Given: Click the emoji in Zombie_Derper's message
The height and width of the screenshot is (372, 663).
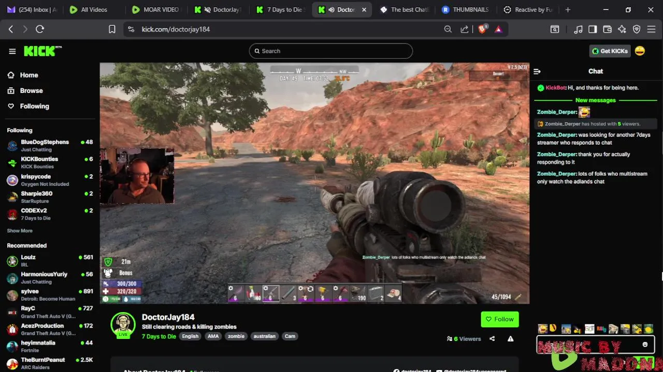Looking at the screenshot, I should (x=584, y=112).
